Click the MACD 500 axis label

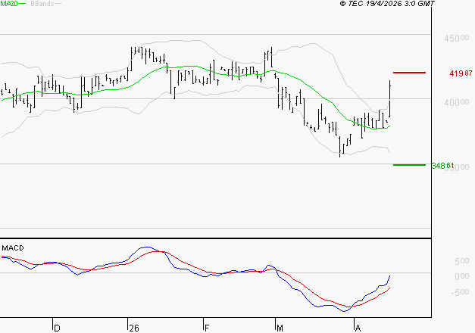click(x=462, y=261)
